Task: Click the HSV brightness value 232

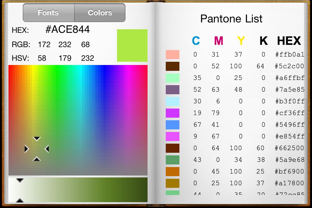Action: pyautogui.click(x=87, y=58)
